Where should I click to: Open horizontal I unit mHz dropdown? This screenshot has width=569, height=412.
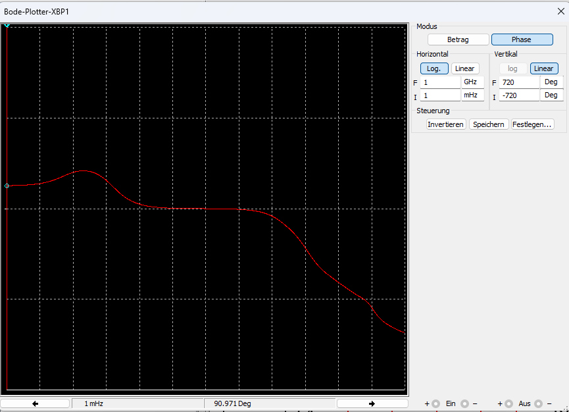(472, 95)
